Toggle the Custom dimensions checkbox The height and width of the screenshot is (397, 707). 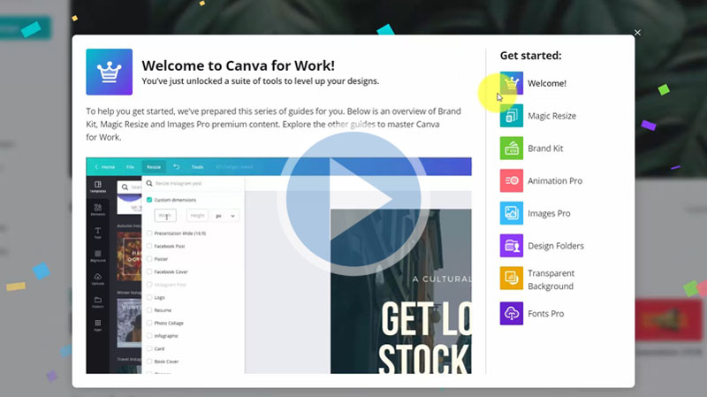point(149,200)
